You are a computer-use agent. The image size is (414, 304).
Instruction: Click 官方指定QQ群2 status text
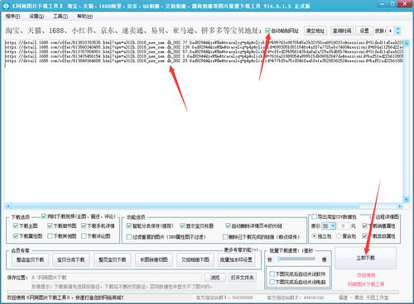pyautogui.click(x=296, y=297)
